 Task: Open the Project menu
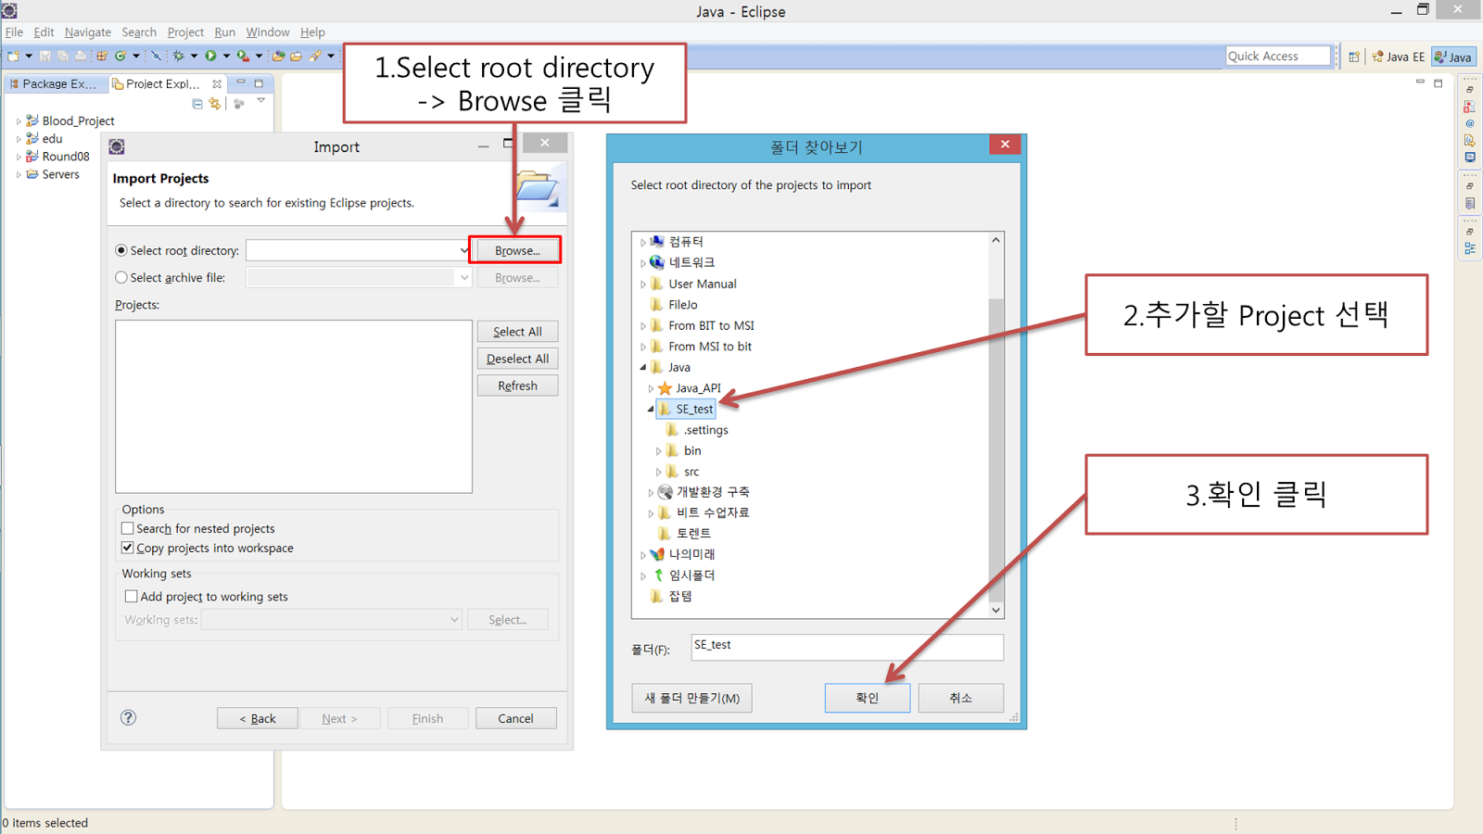[x=185, y=32]
